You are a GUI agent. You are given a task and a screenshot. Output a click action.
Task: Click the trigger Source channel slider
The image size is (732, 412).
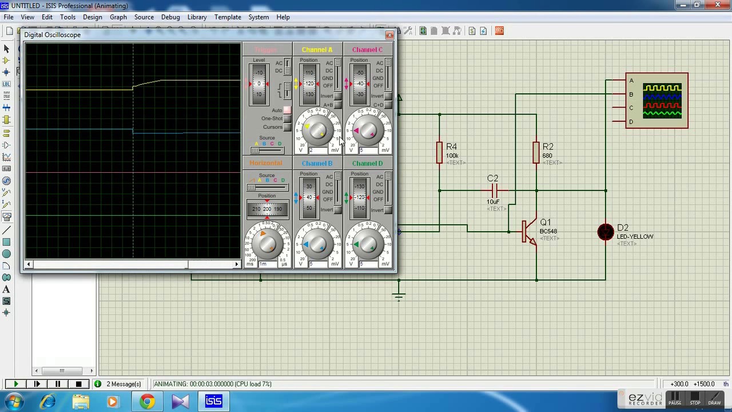click(x=266, y=150)
